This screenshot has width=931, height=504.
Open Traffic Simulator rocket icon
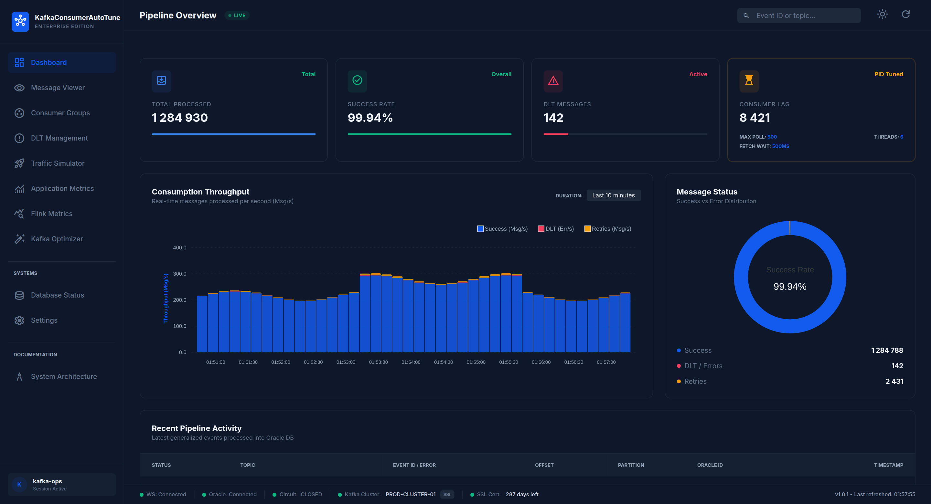[19, 163]
